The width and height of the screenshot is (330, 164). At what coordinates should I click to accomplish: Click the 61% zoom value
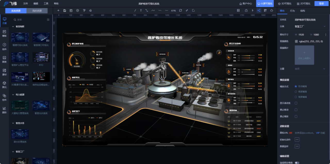[x=174, y=11]
